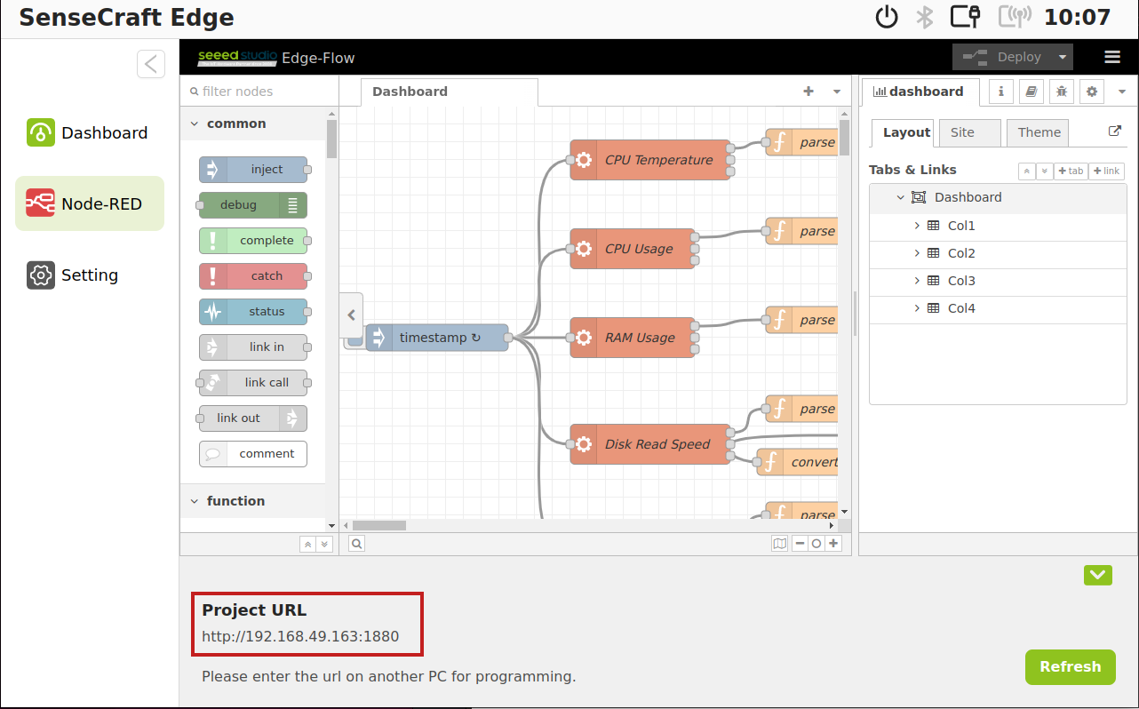Toggle the palette with left chevron handle
Image resolution: width=1139 pixels, height=709 pixels.
tap(351, 315)
